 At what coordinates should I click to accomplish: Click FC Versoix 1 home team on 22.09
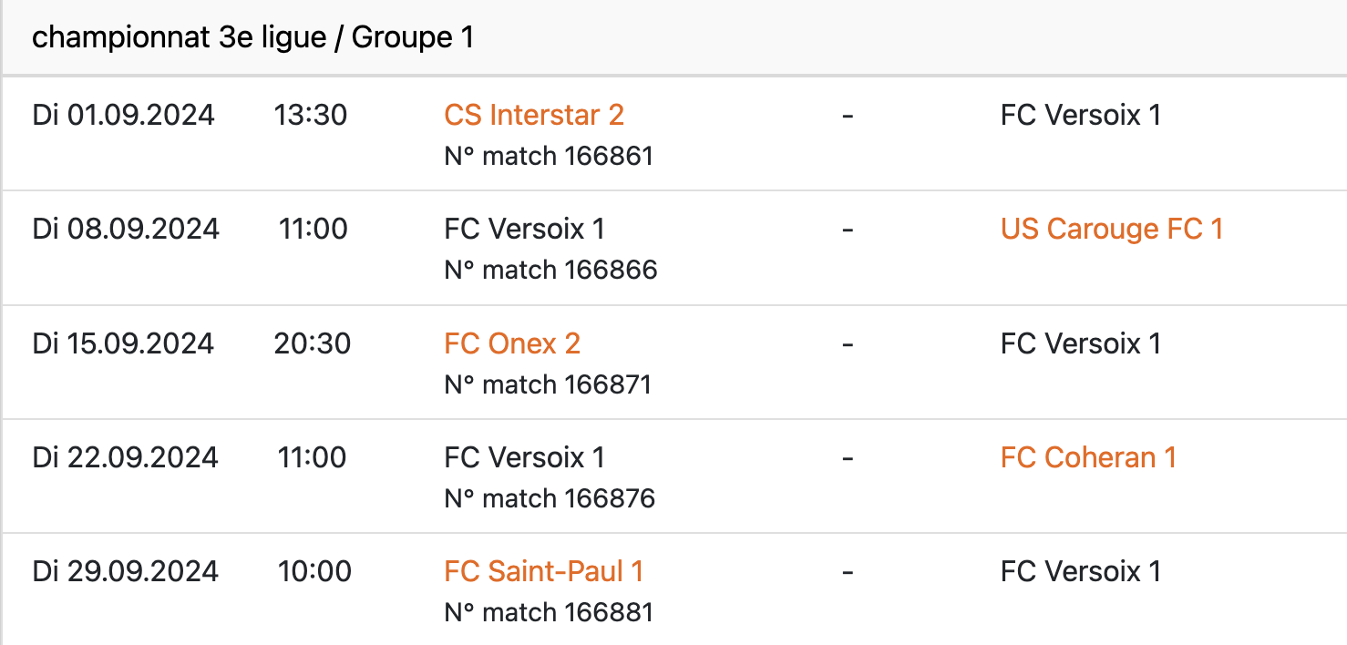click(x=524, y=457)
